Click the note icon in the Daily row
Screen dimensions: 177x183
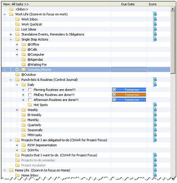155,84
